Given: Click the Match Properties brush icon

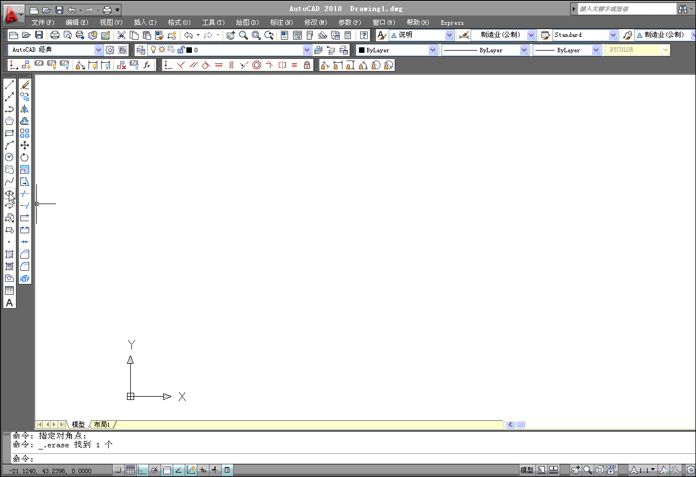Looking at the screenshot, I should click(x=159, y=35).
